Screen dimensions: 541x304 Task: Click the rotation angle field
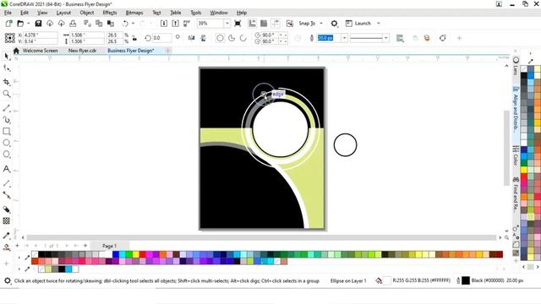[x=161, y=38]
